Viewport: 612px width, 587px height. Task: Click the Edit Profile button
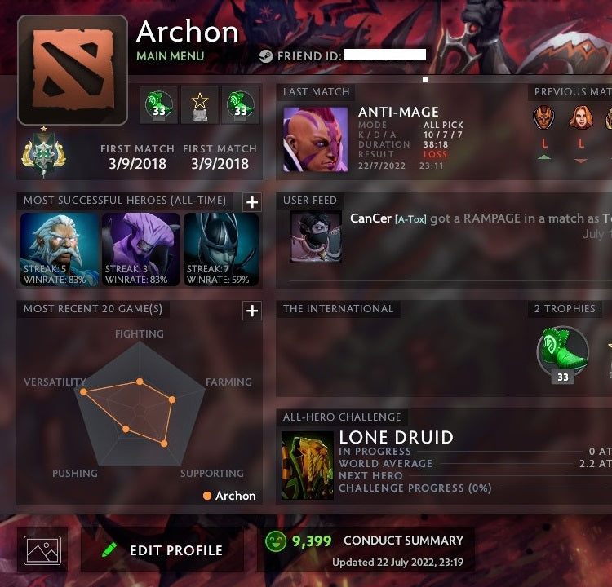(162, 550)
